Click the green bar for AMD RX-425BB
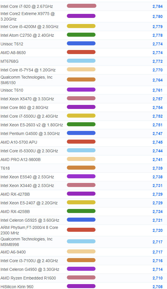Image resolution: width=167 pixels, height=289 pixels. click(81, 211)
